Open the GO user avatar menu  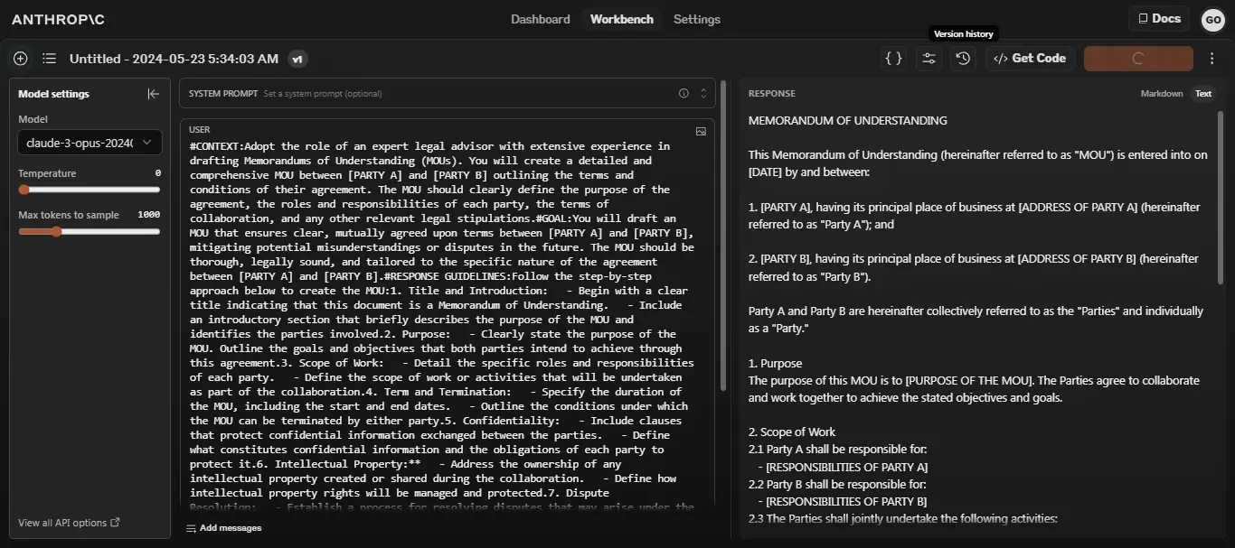coord(1212,20)
